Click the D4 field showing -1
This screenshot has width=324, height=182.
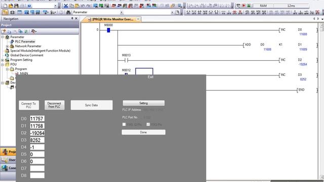pyautogui.click(x=37, y=147)
